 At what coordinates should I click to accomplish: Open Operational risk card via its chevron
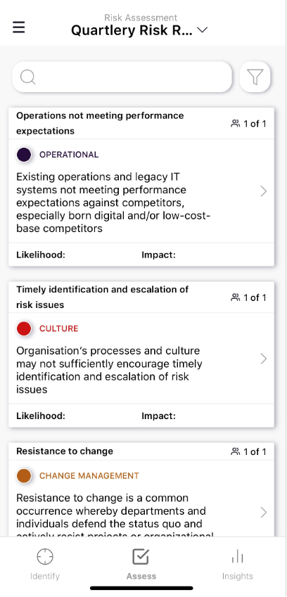[263, 191]
